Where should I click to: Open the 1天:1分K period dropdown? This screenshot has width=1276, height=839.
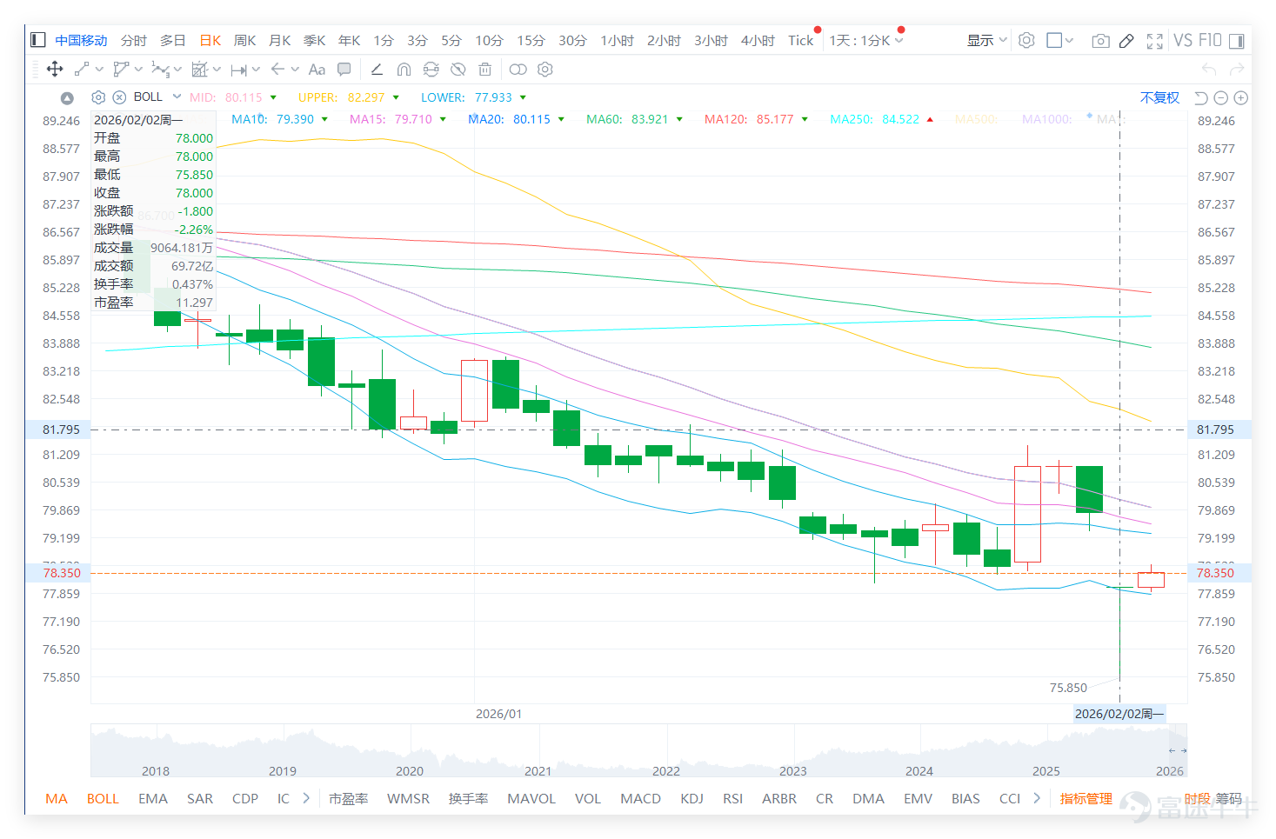pyautogui.click(x=866, y=40)
